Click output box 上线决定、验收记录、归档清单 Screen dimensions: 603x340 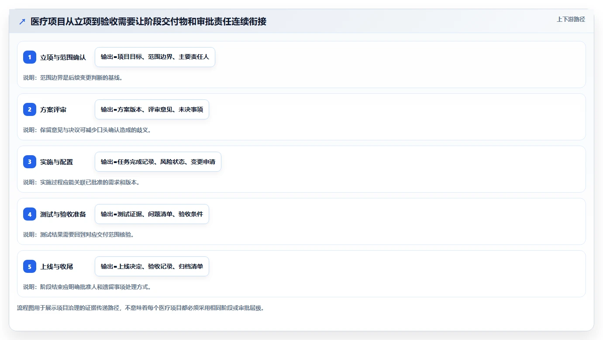(x=152, y=266)
